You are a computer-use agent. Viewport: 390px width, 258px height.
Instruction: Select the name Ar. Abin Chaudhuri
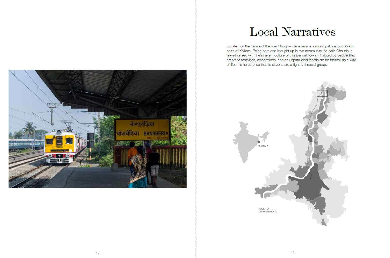[338, 51]
